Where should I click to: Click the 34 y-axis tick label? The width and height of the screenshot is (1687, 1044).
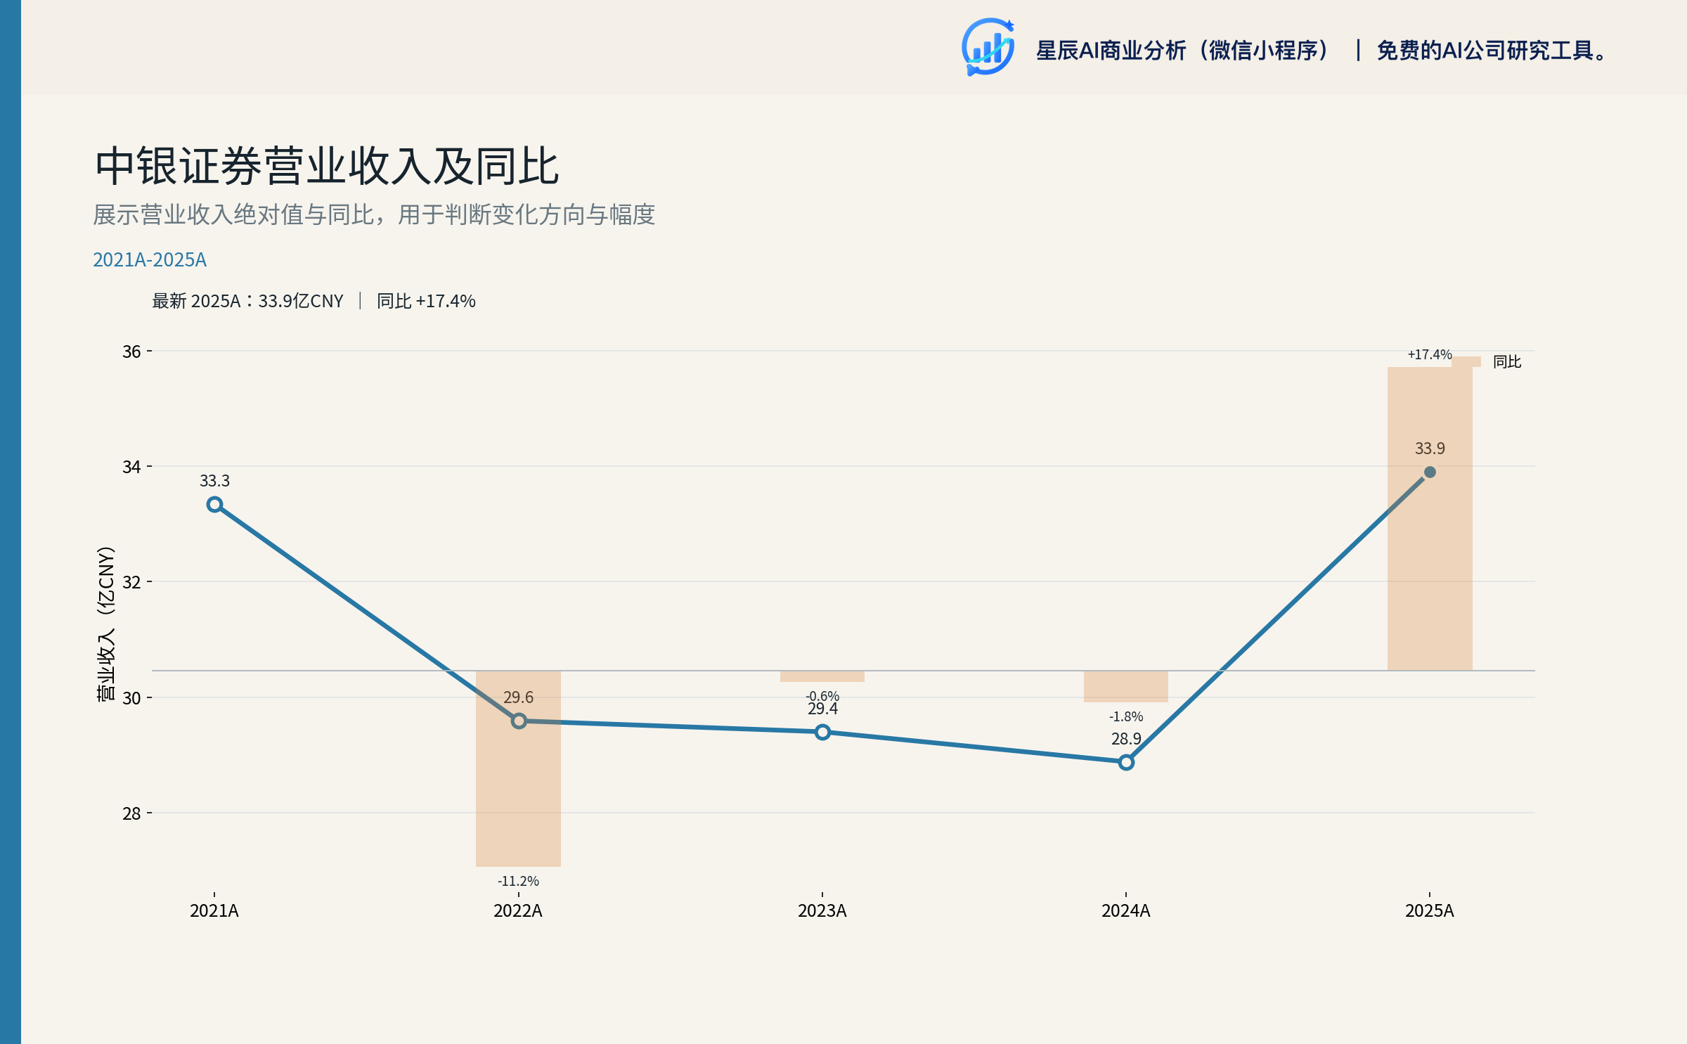[x=131, y=467]
